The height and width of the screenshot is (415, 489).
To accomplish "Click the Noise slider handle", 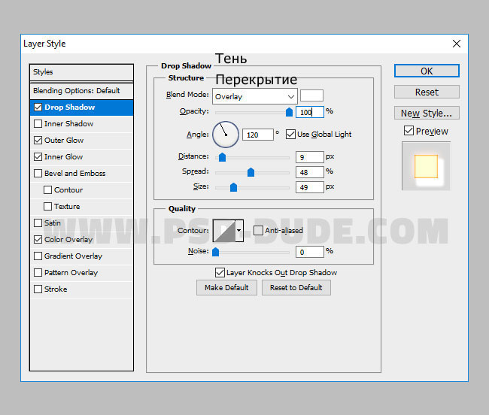I will click(215, 251).
